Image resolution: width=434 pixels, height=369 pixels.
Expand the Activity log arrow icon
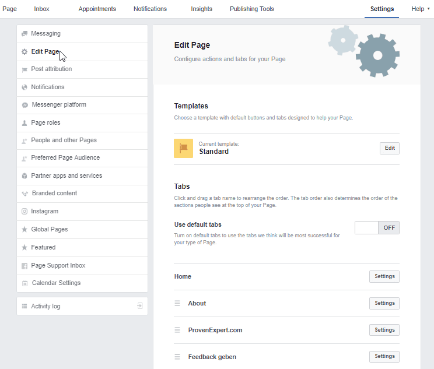(x=139, y=306)
